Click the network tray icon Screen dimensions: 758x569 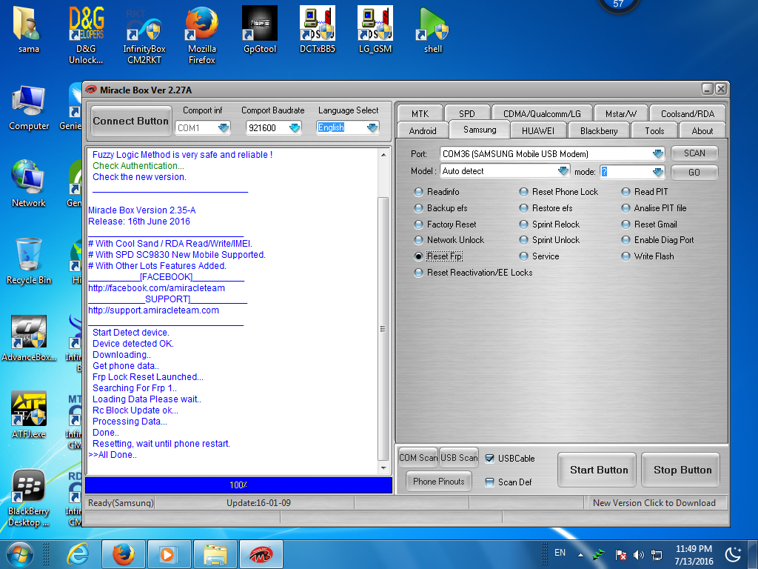pos(657,554)
